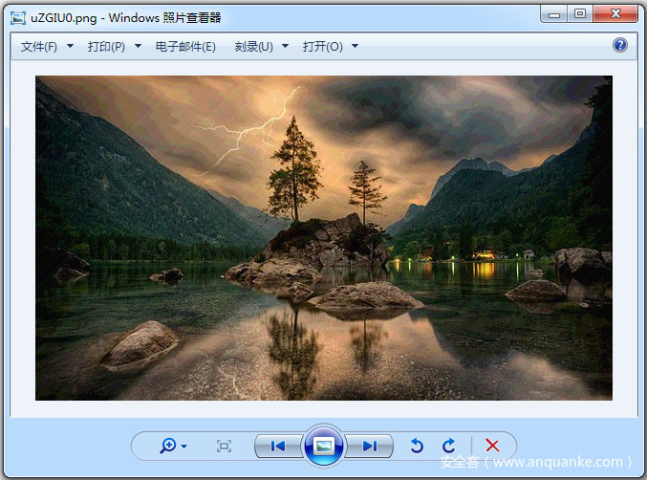
Task: Minimize the photo viewer window
Action: click(555, 14)
